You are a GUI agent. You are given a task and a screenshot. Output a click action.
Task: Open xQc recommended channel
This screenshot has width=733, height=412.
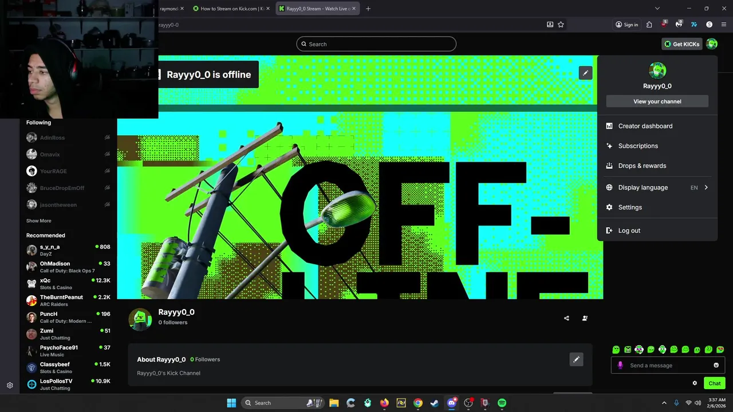[x=68, y=284]
